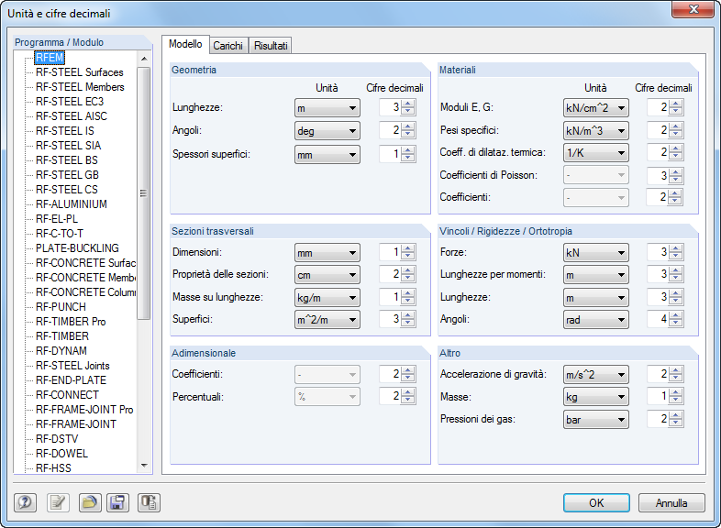721x528 pixels.
Task: Click decimal places field for Coefficienti di Poisson
Action: (658, 175)
